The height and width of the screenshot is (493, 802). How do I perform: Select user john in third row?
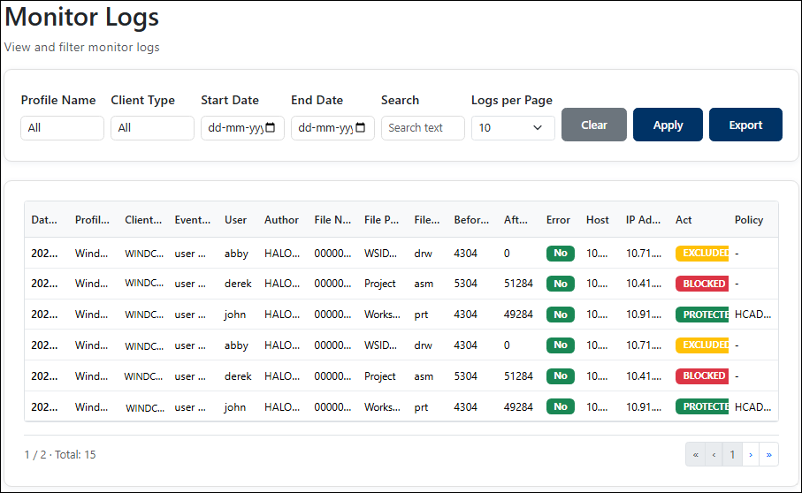click(x=235, y=315)
